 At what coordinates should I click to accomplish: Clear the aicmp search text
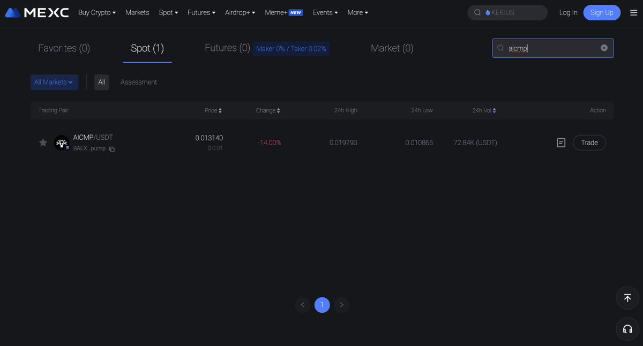(604, 48)
